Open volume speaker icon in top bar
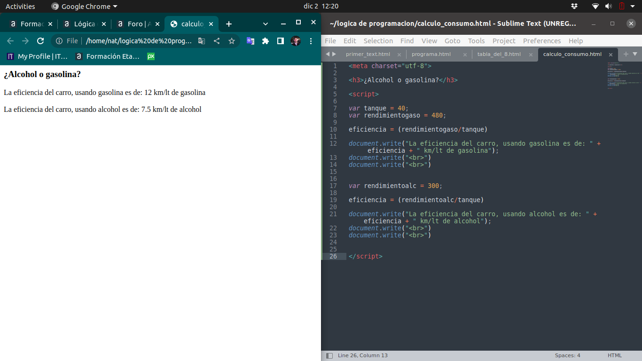Viewport: 642px width, 361px height. click(x=608, y=6)
